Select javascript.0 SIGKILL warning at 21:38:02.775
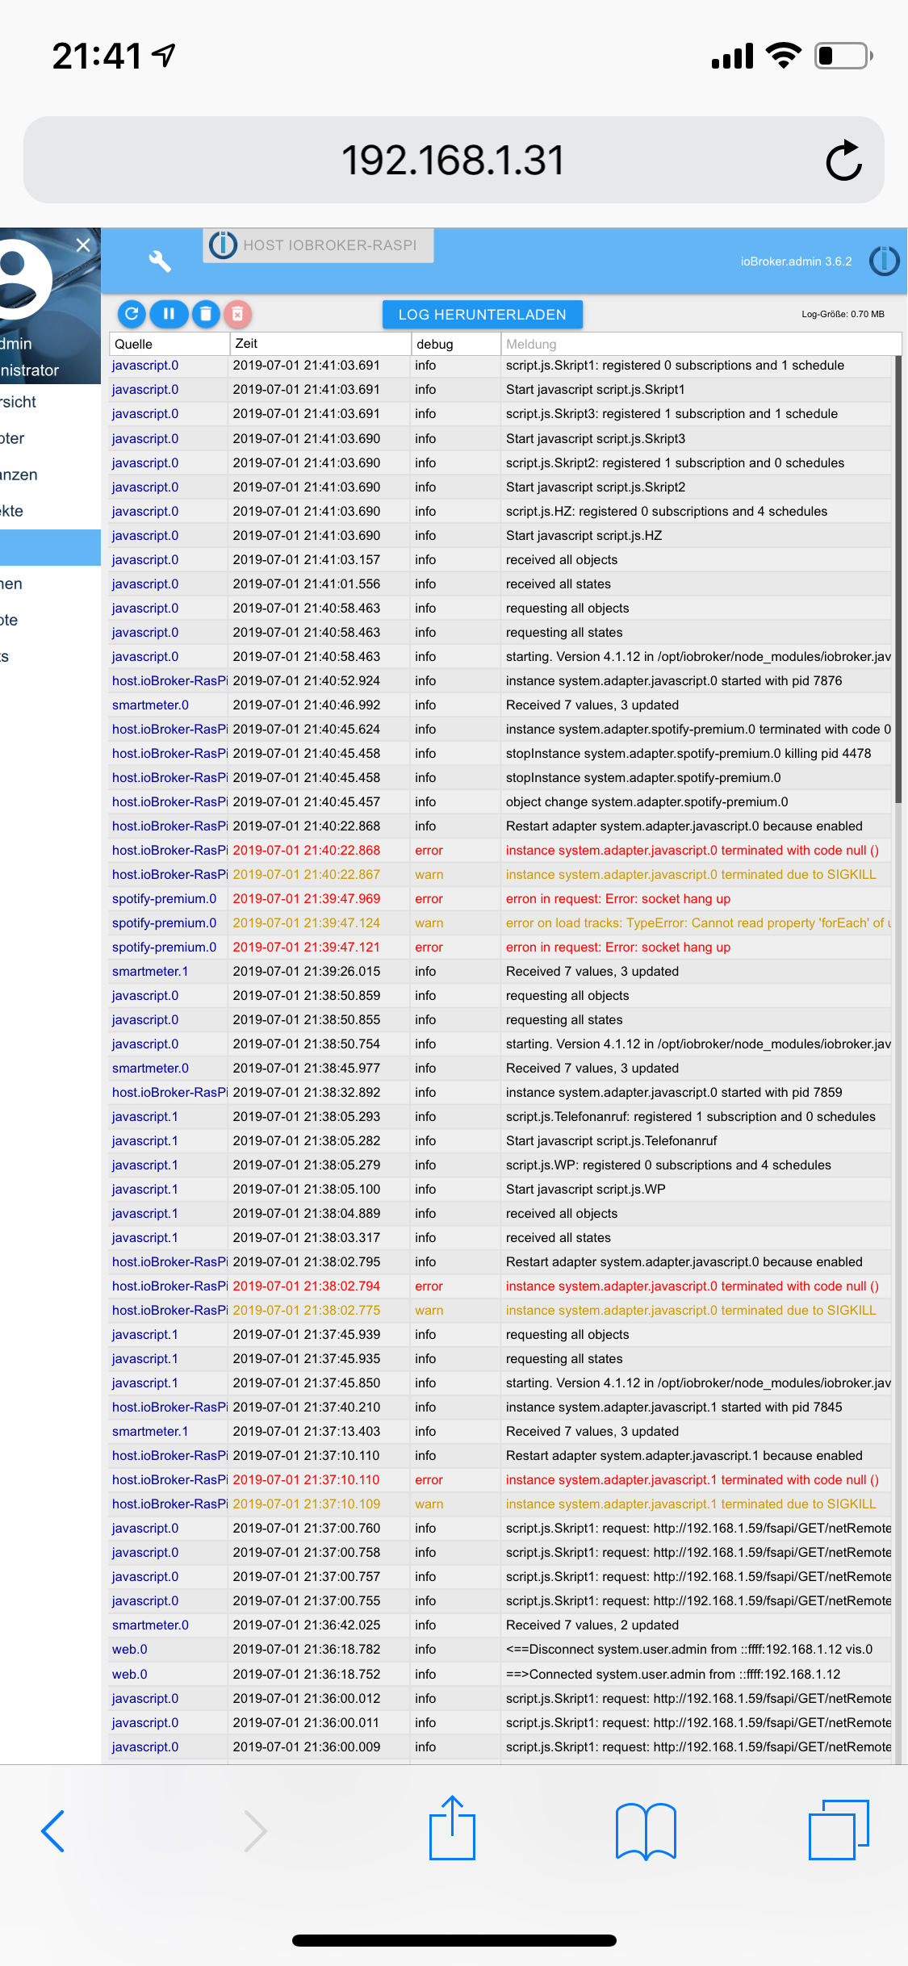Screen dimensions: 908x1966 click(691, 1311)
